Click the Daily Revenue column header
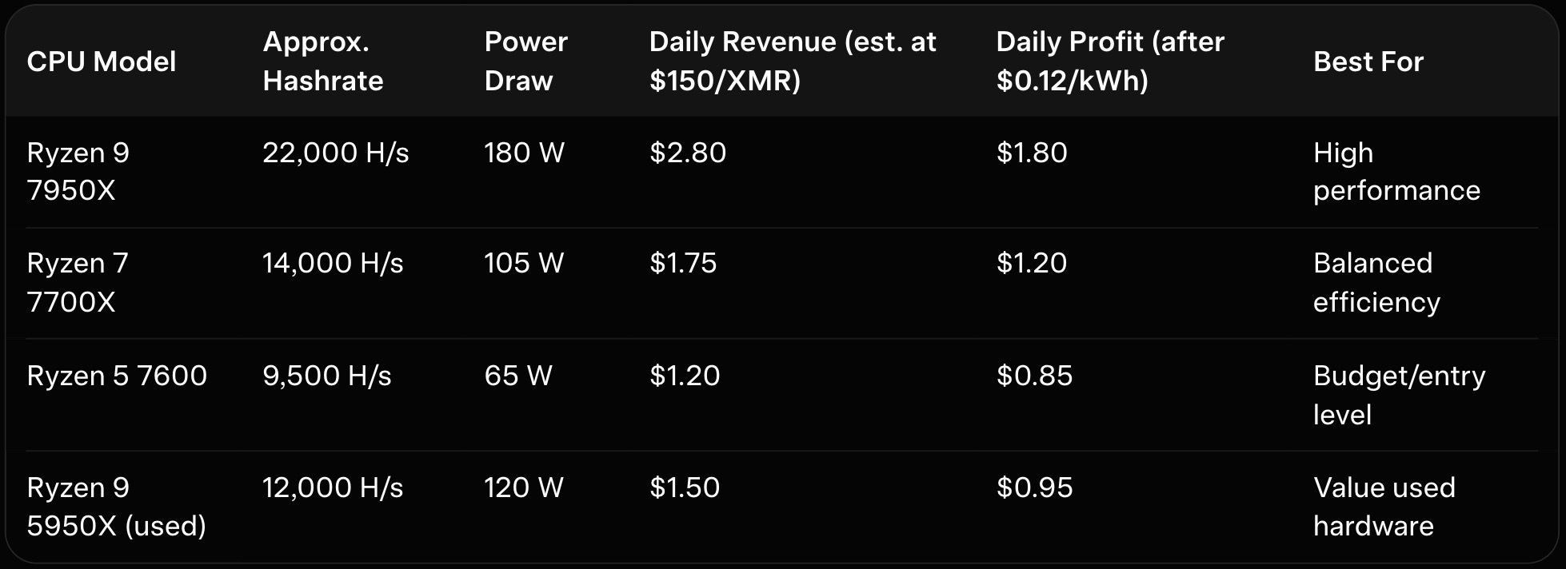1566x569 pixels. (x=792, y=62)
